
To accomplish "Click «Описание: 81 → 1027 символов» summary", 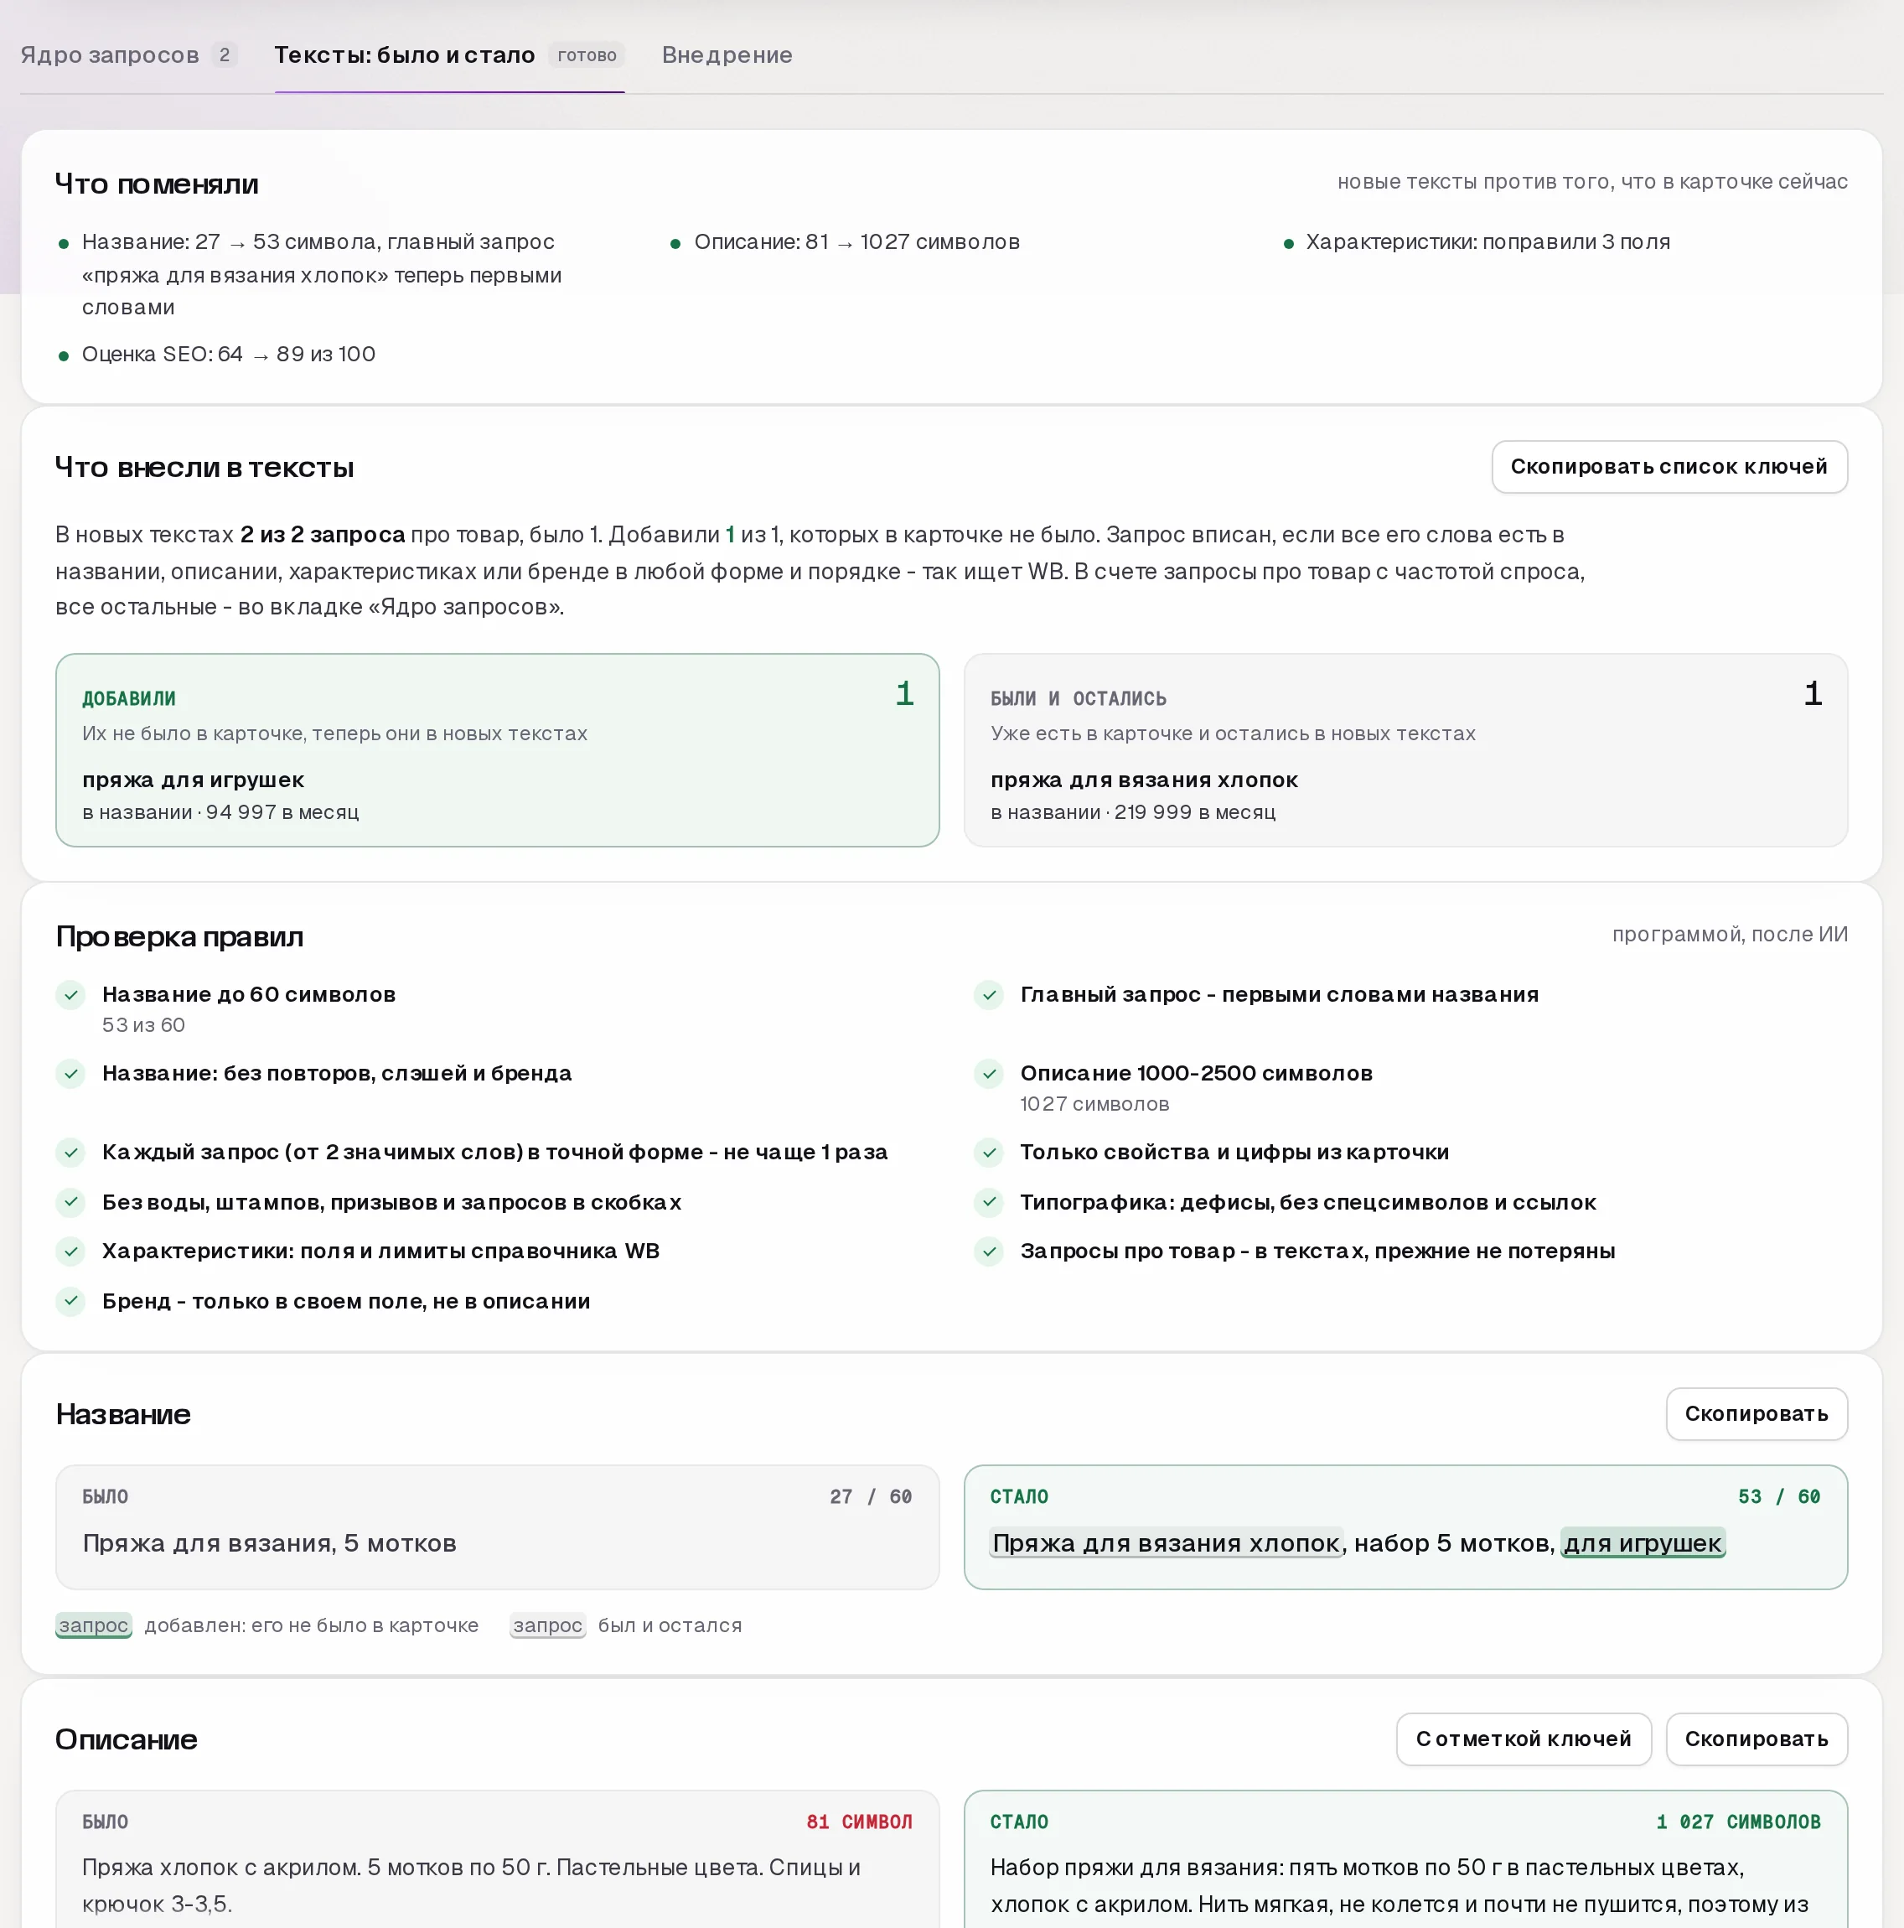I will pos(856,241).
